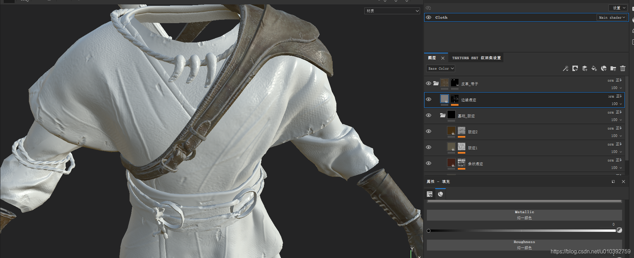Select the Cloth texture set row
The width and height of the screenshot is (634, 258).
[526, 17]
